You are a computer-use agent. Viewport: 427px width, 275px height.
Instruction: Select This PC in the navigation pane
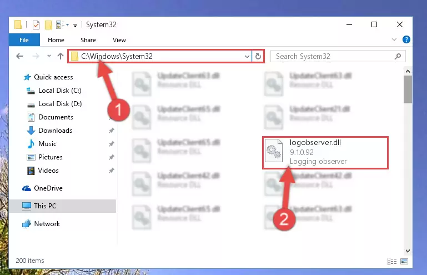pos(62,206)
